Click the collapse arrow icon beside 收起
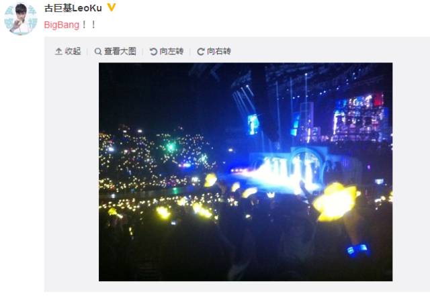This screenshot has height=300, width=430. pos(58,51)
